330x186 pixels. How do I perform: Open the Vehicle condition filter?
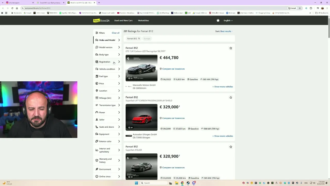[x=108, y=69]
